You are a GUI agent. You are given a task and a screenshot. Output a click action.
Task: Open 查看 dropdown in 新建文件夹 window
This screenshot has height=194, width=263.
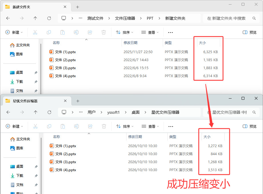(x=150, y=32)
